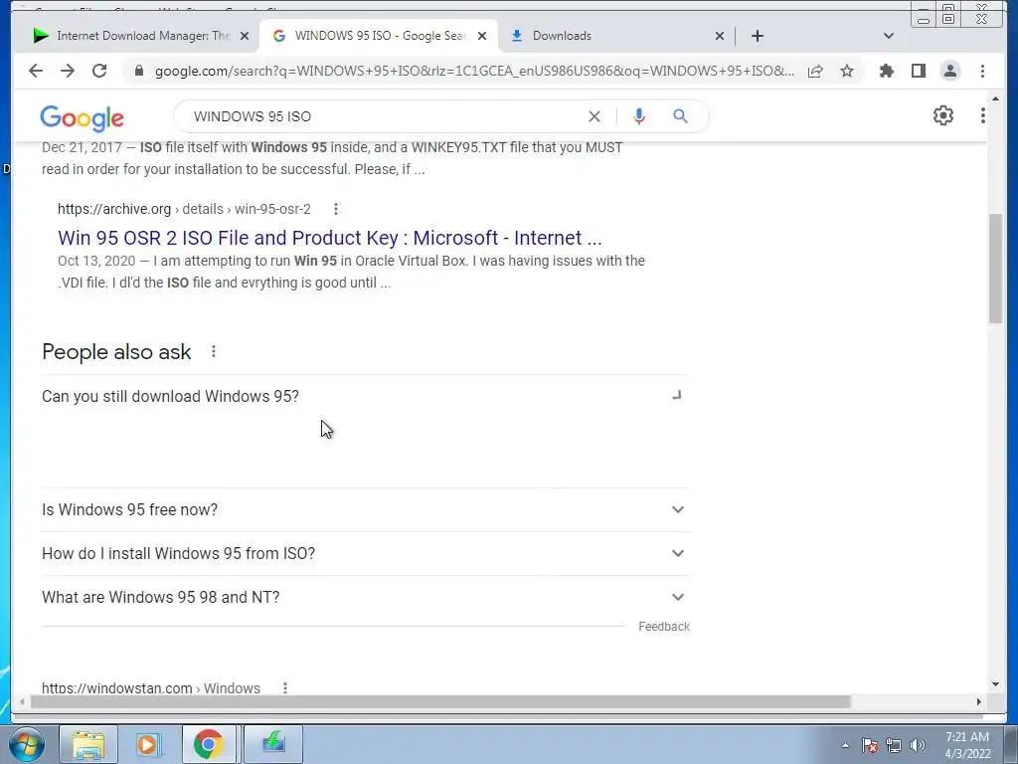Open Internet Download Manager from taskbar
1018x764 pixels.
point(273,744)
